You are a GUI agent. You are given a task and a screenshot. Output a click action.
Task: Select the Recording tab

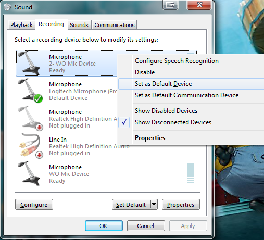point(51,24)
